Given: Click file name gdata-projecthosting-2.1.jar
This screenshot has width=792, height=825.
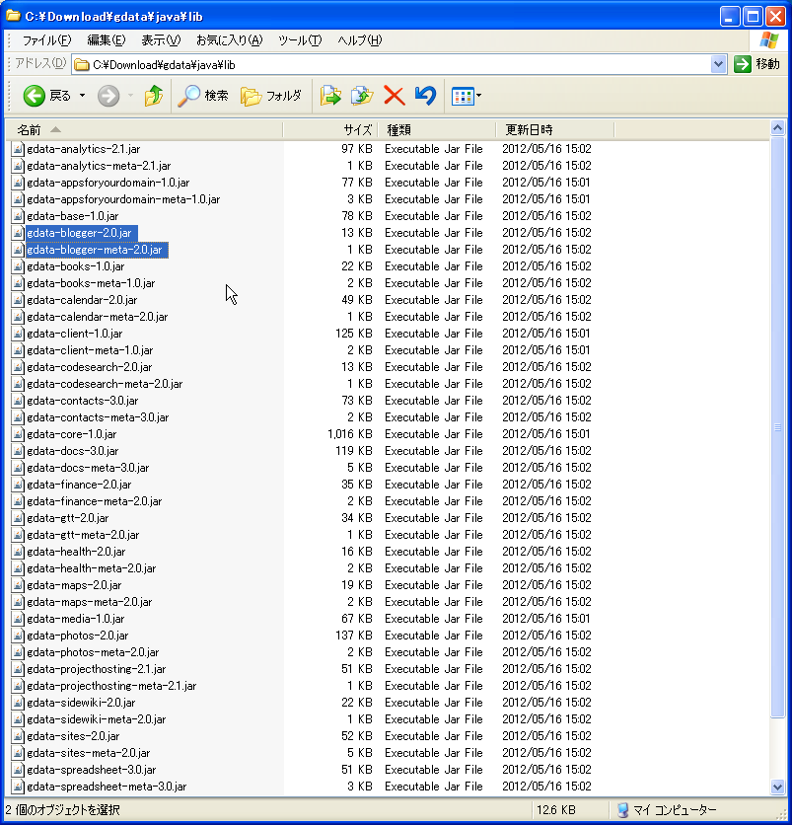Looking at the screenshot, I should click(x=97, y=669).
